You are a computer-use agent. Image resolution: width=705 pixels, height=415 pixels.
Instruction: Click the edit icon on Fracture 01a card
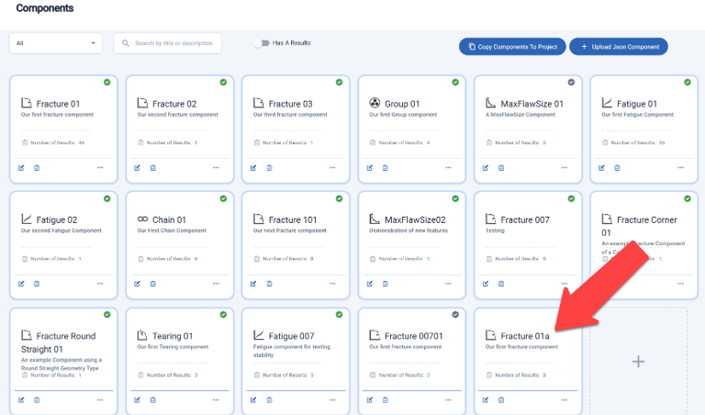[486, 399]
